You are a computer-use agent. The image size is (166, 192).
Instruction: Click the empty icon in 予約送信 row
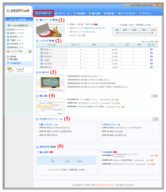(x=151, y=64)
